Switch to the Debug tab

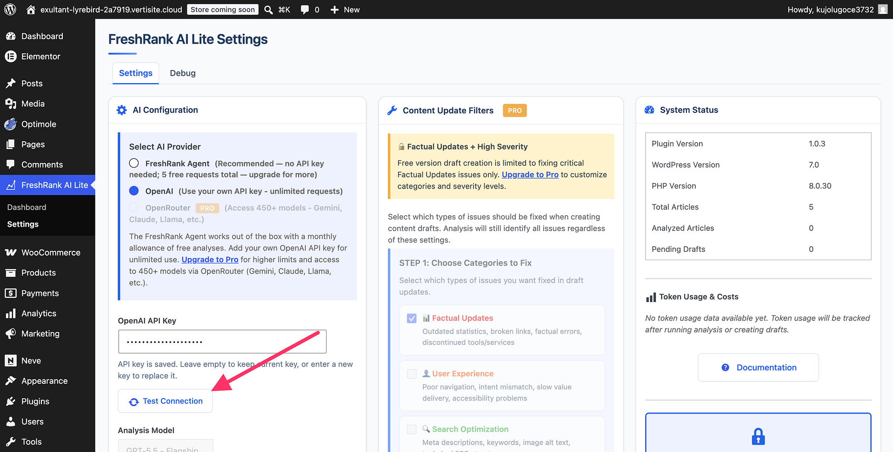pos(183,73)
